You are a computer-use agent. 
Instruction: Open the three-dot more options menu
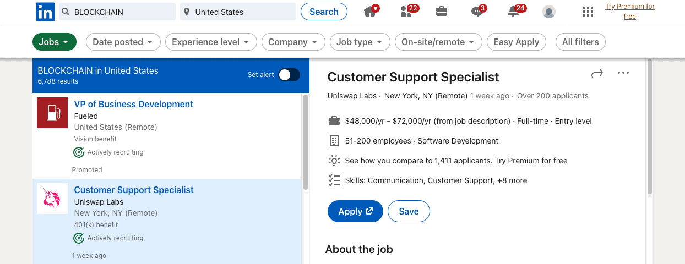623,73
